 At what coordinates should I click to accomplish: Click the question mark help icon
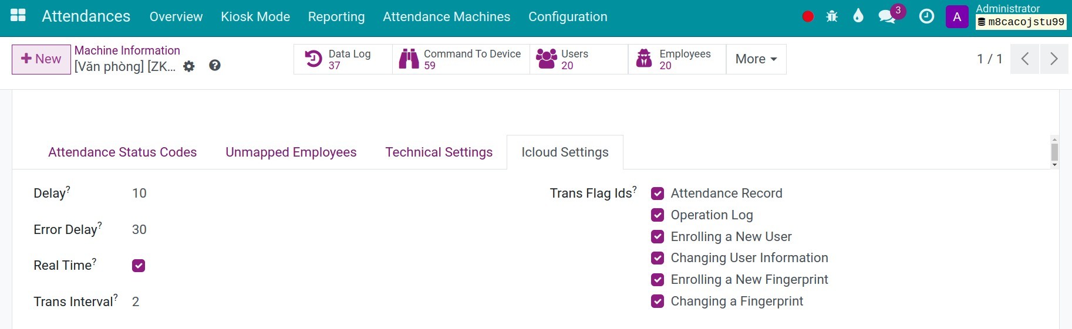coord(215,66)
